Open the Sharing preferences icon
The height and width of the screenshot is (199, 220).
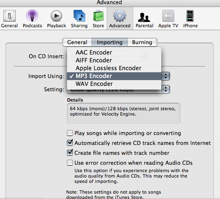pos(79,16)
